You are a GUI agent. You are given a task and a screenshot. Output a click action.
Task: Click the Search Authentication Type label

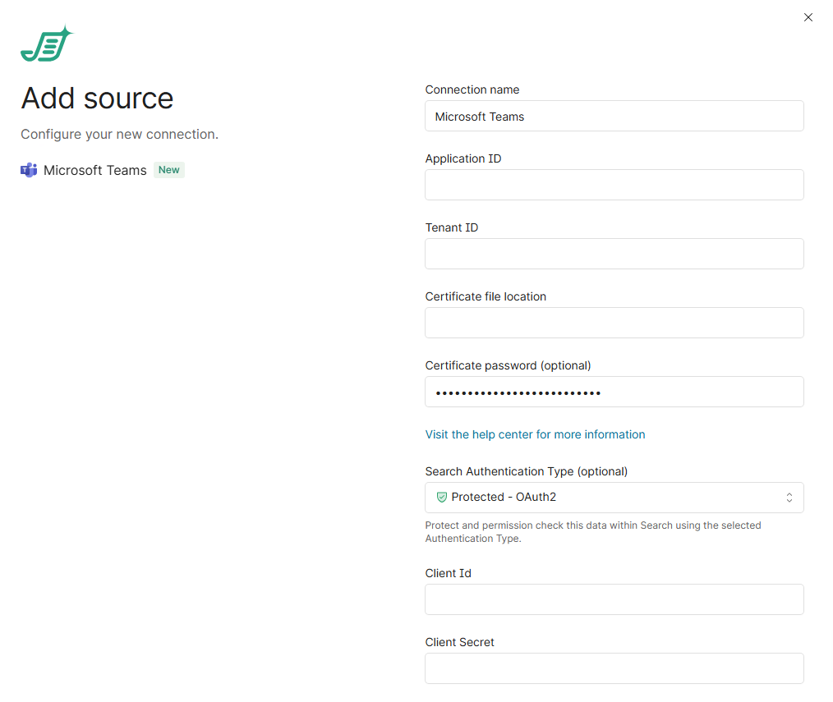[526, 471]
